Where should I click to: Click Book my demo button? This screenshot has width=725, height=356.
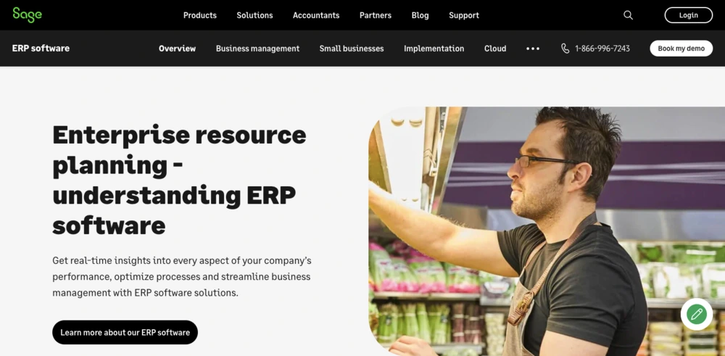click(x=681, y=49)
